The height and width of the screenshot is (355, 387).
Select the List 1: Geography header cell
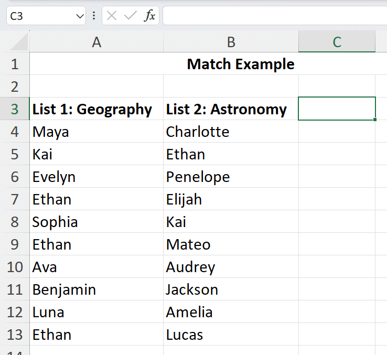(x=96, y=109)
